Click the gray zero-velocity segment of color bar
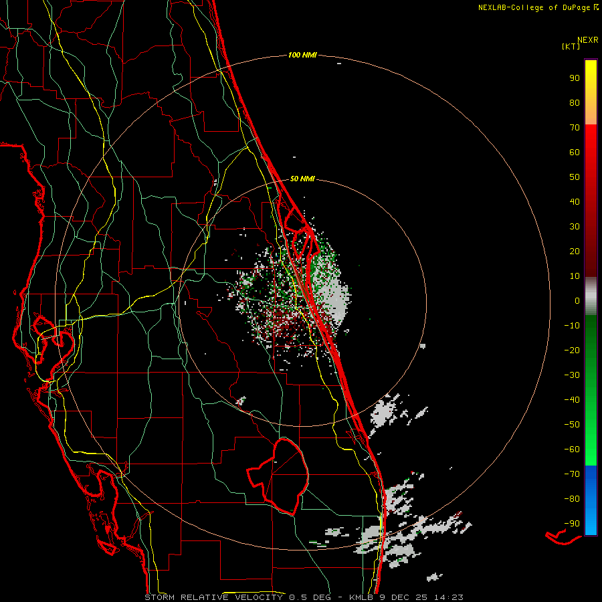The width and height of the screenshot is (602, 602). (591, 296)
